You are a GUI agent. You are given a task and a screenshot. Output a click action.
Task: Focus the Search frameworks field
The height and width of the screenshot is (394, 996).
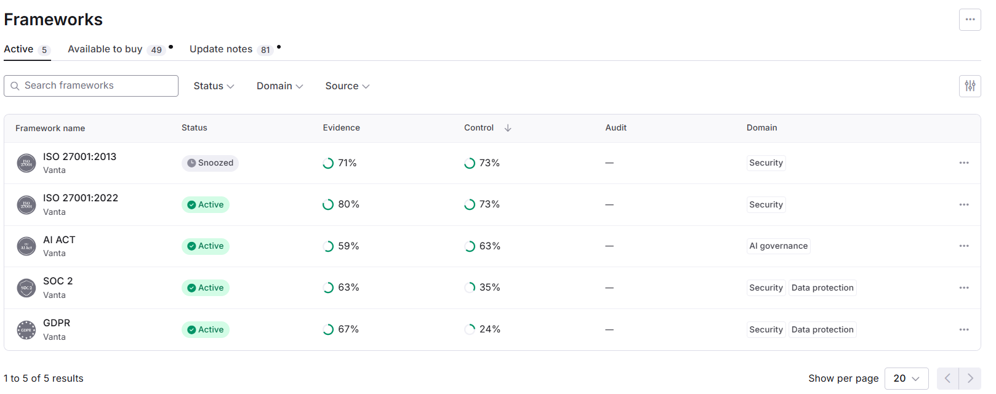coord(91,86)
